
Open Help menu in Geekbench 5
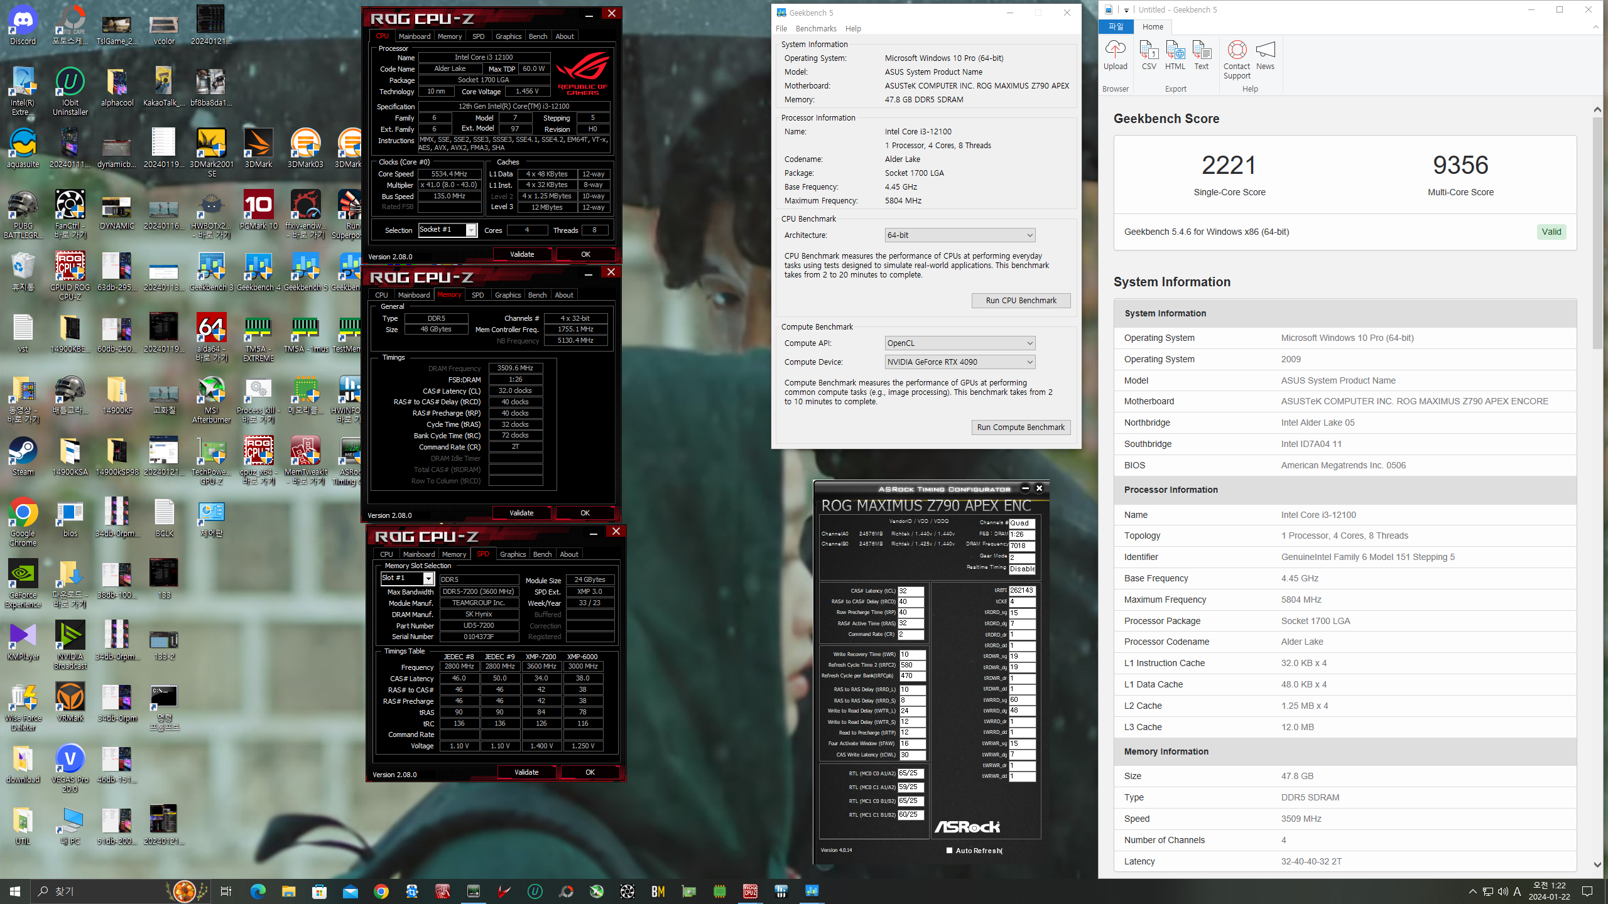[853, 29]
